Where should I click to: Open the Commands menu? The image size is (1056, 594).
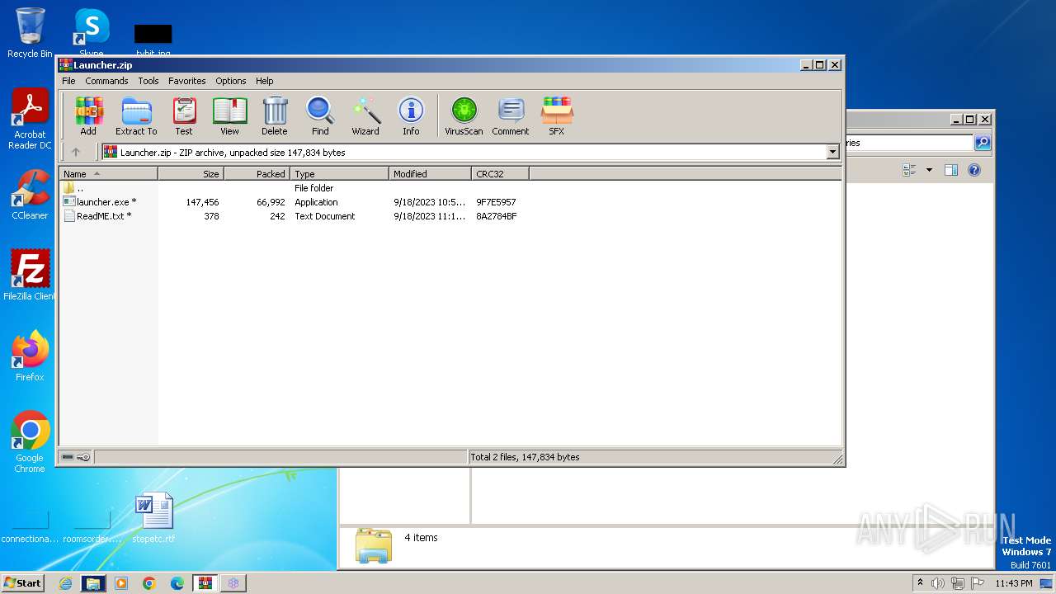click(x=106, y=81)
